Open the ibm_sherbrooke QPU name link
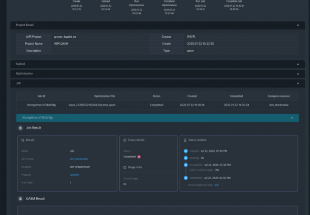Image resolution: width=310 pixels, height=215 pixels. tap(79, 159)
